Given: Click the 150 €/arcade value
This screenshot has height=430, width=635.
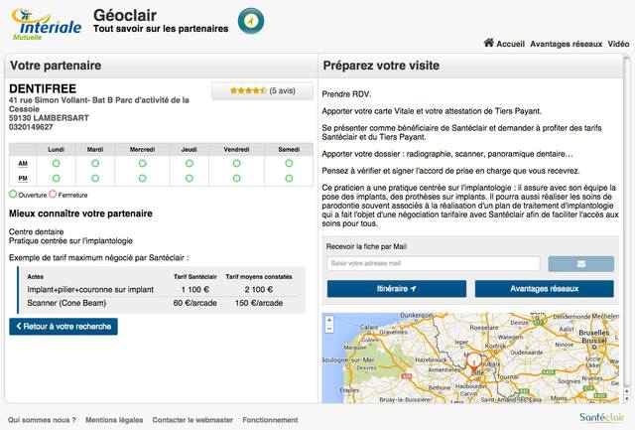Looking at the screenshot, I should click(x=259, y=303).
